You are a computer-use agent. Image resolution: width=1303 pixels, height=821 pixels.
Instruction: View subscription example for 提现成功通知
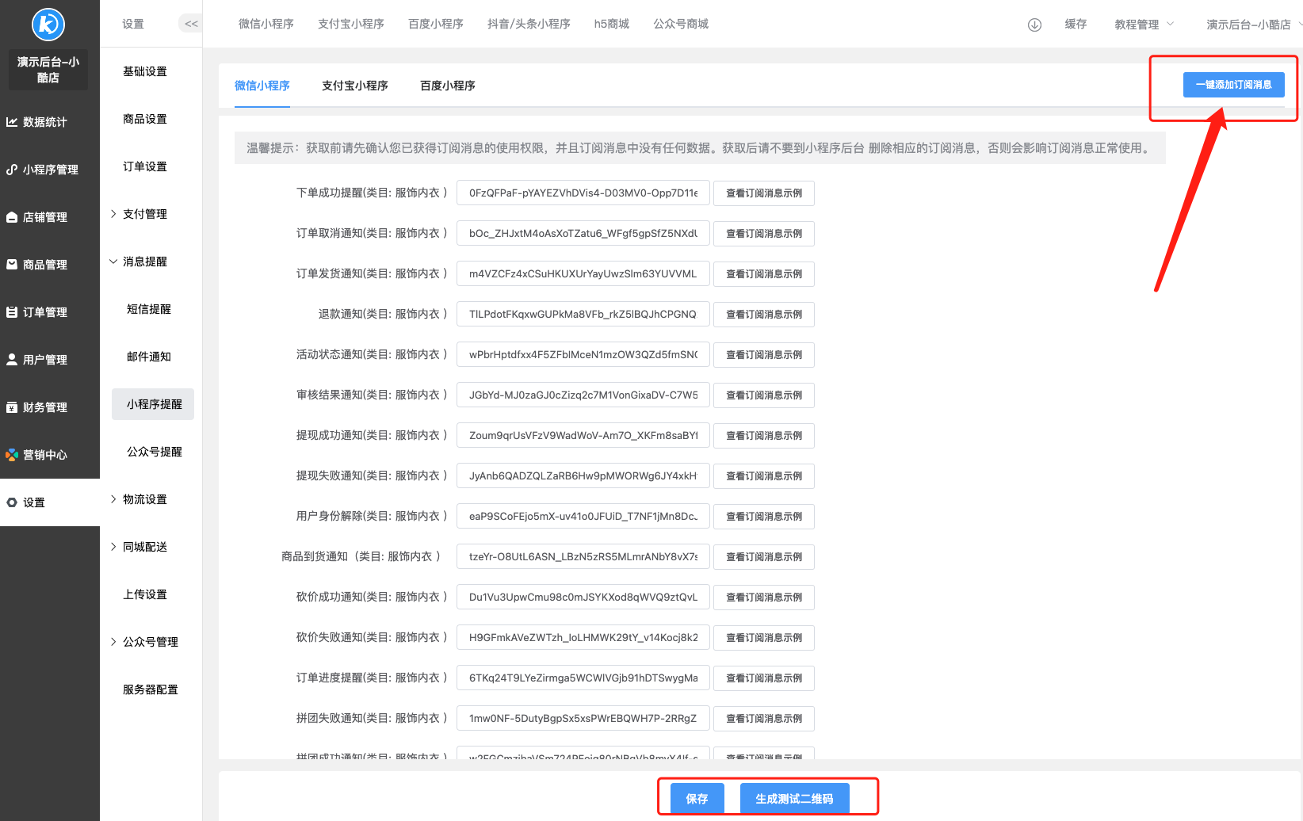pyautogui.click(x=764, y=436)
